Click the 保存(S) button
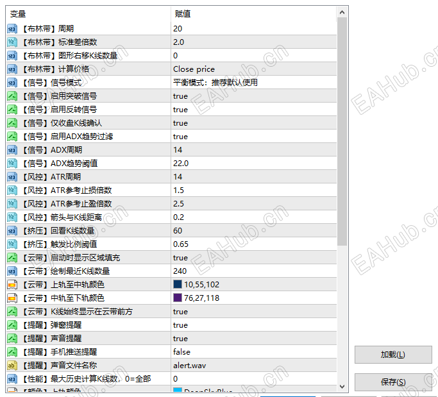Image resolution: width=438 pixels, height=397 pixels. pos(393,382)
